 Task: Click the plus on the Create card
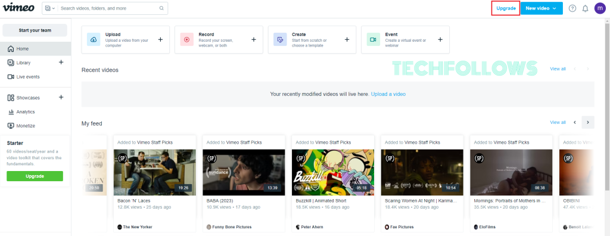[347, 39]
